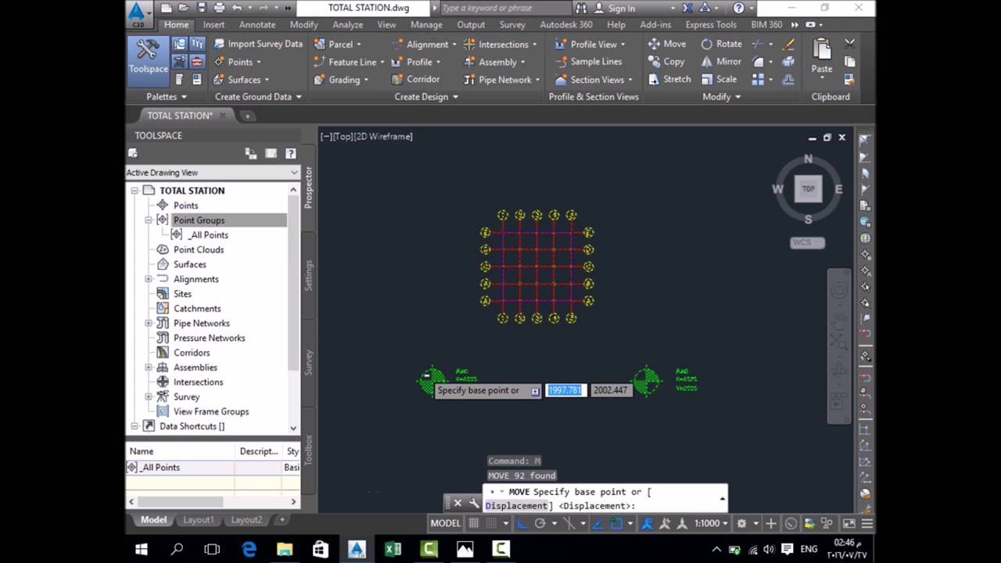Screen dimensions: 1001x563
Task: Switch to the Prospector toolspace tab
Action: (x=308, y=187)
